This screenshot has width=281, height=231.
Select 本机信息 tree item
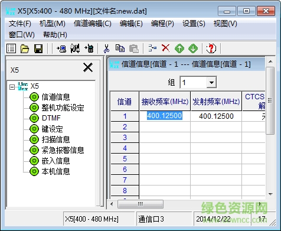pyautogui.click(x=55, y=171)
